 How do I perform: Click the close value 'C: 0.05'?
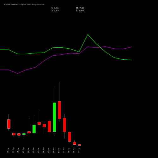(55, 8)
